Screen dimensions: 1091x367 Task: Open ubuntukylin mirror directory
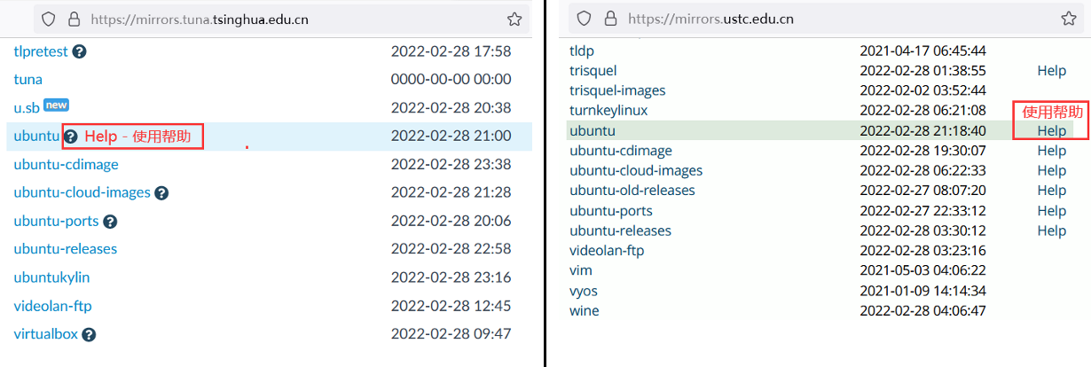[51, 277]
